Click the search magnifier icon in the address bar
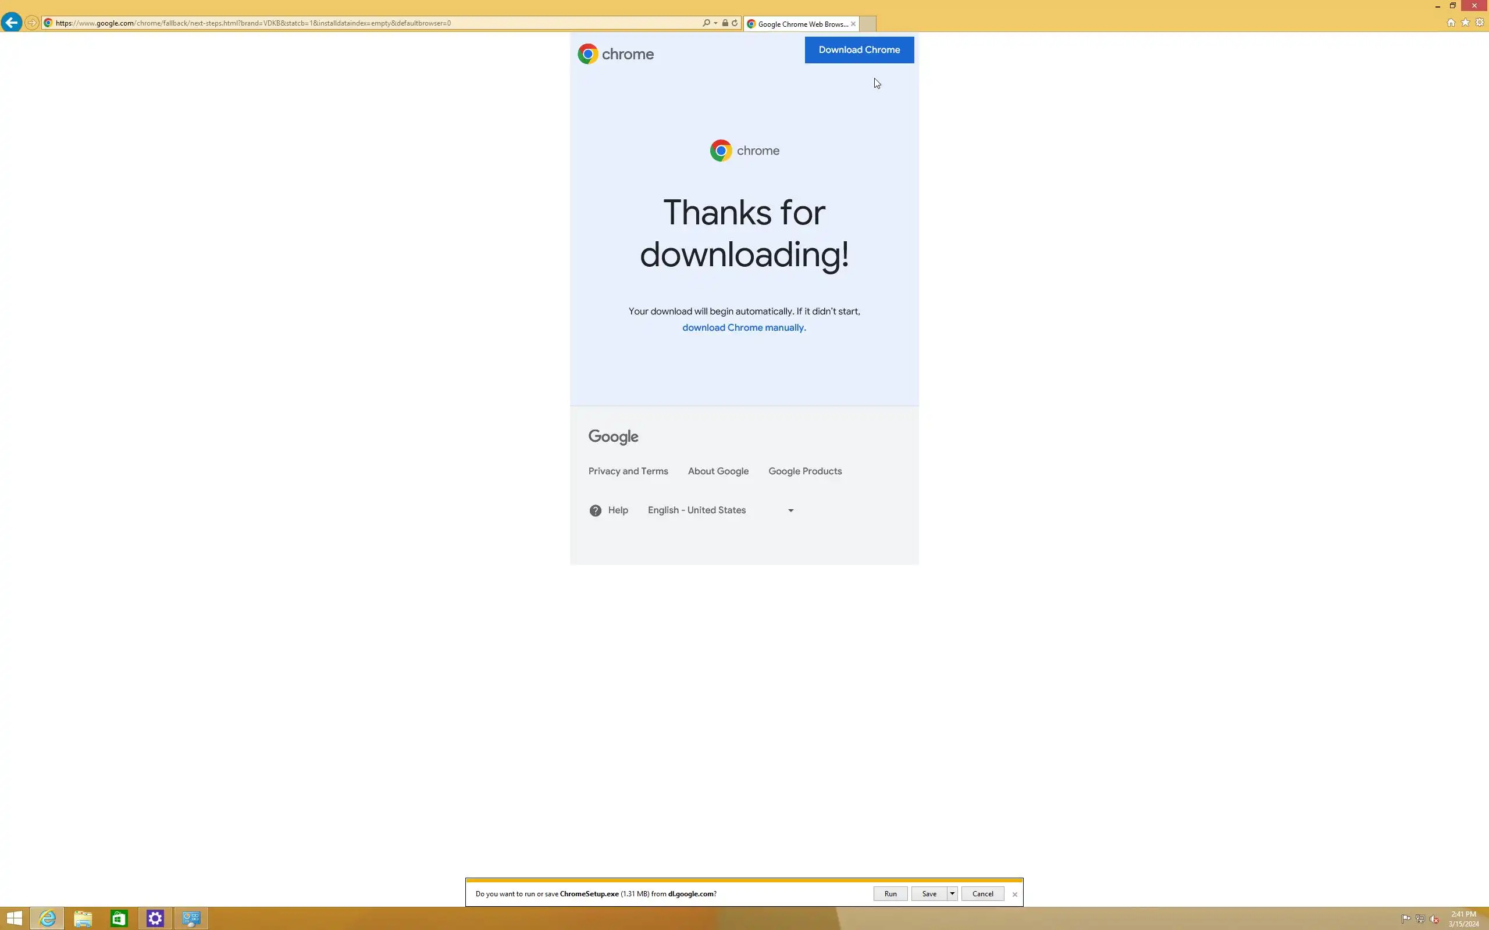Screen dimensions: 1489x930 pos(706,23)
